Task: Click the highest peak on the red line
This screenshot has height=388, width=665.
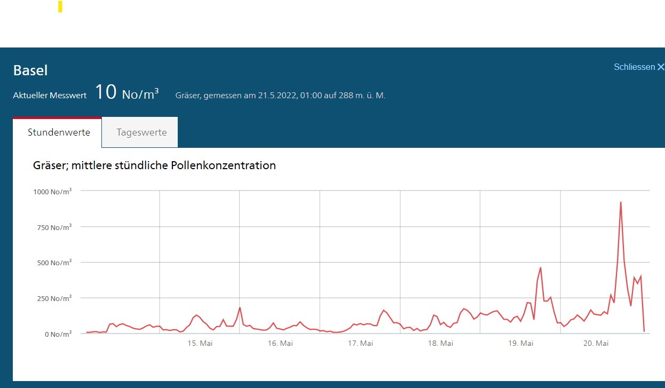Action: click(621, 202)
